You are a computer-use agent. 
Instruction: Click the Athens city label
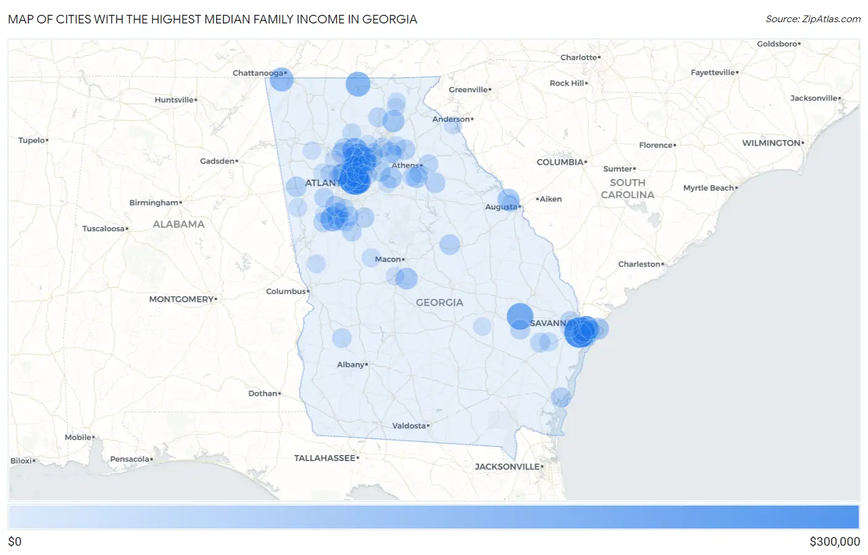coord(407,165)
